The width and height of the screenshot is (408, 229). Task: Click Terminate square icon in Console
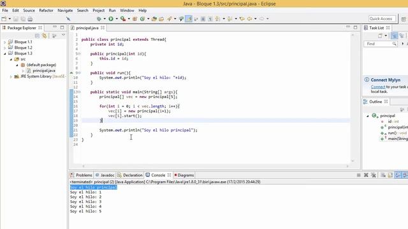[358, 176]
